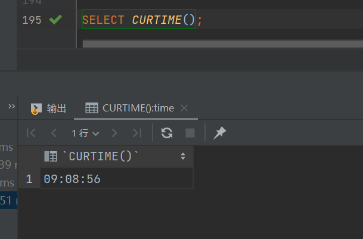This screenshot has height=239, width=363.
Task: Click the editor's horizontal scrollbar
Action: pyautogui.click(x=221, y=44)
